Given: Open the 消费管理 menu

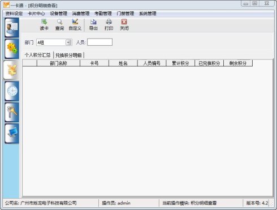Looking at the screenshot, I should (81, 14).
